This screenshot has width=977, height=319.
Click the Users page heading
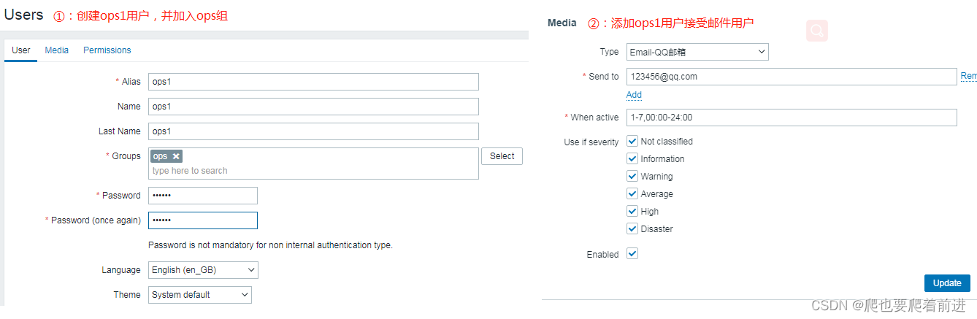tap(23, 15)
